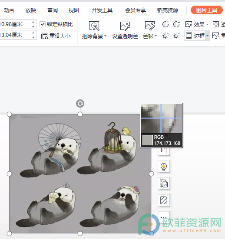The width and height of the screenshot is (225, 239).
Task: Increase width with the up stepper arrow
Action: click(x=33, y=33)
